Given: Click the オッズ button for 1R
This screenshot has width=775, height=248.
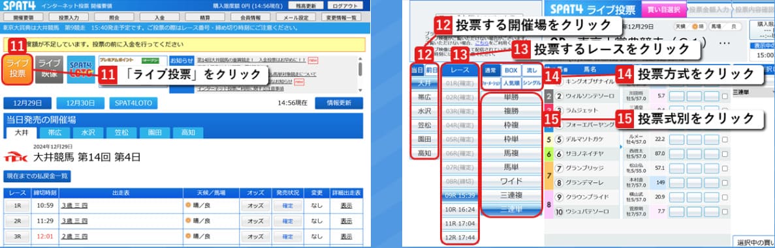Looking at the screenshot, I should click(255, 206).
